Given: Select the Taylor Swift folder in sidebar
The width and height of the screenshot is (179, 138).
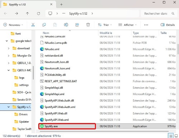Looking at the screenshot, I should (x=22, y=129).
